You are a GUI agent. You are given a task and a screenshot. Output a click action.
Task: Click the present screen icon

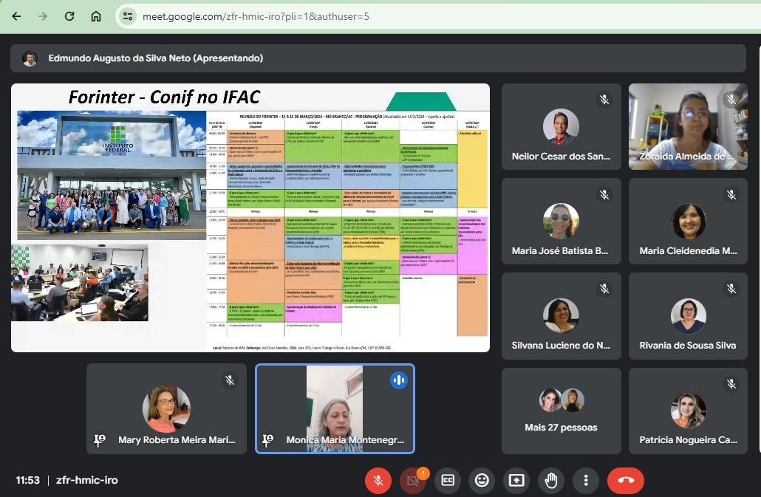[x=516, y=480]
